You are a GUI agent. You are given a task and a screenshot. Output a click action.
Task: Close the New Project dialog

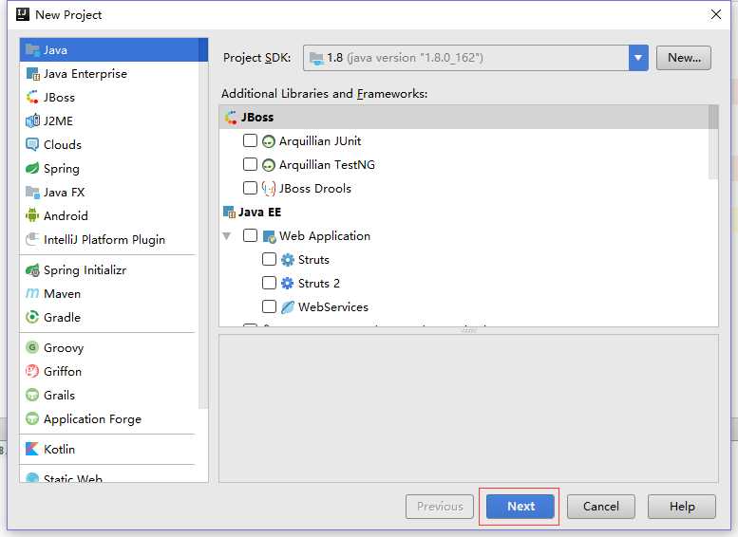pyautogui.click(x=716, y=14)
